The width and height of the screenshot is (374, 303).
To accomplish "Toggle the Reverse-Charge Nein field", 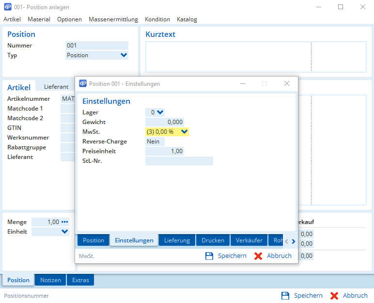I will point(155,142).
